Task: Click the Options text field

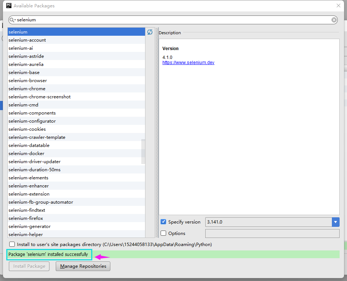Action: [x=272, y=233]
